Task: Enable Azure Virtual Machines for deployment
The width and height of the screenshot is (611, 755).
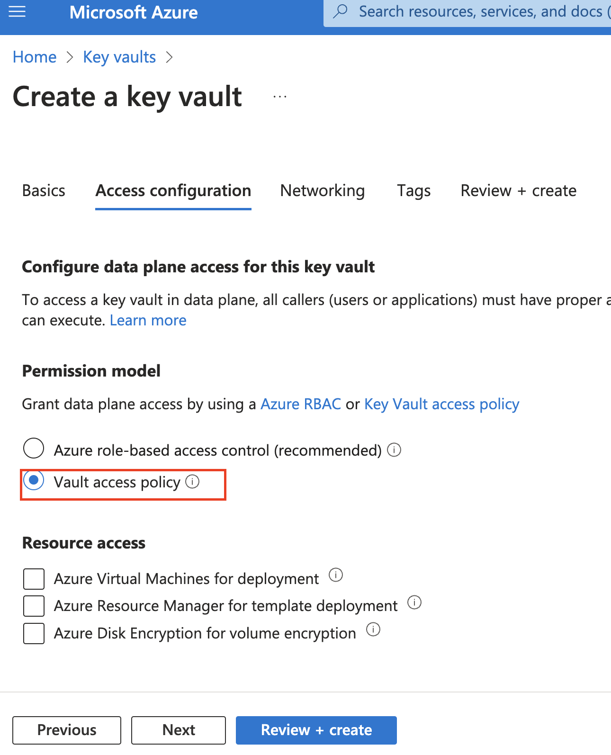Action: click(x=33, y=578)
